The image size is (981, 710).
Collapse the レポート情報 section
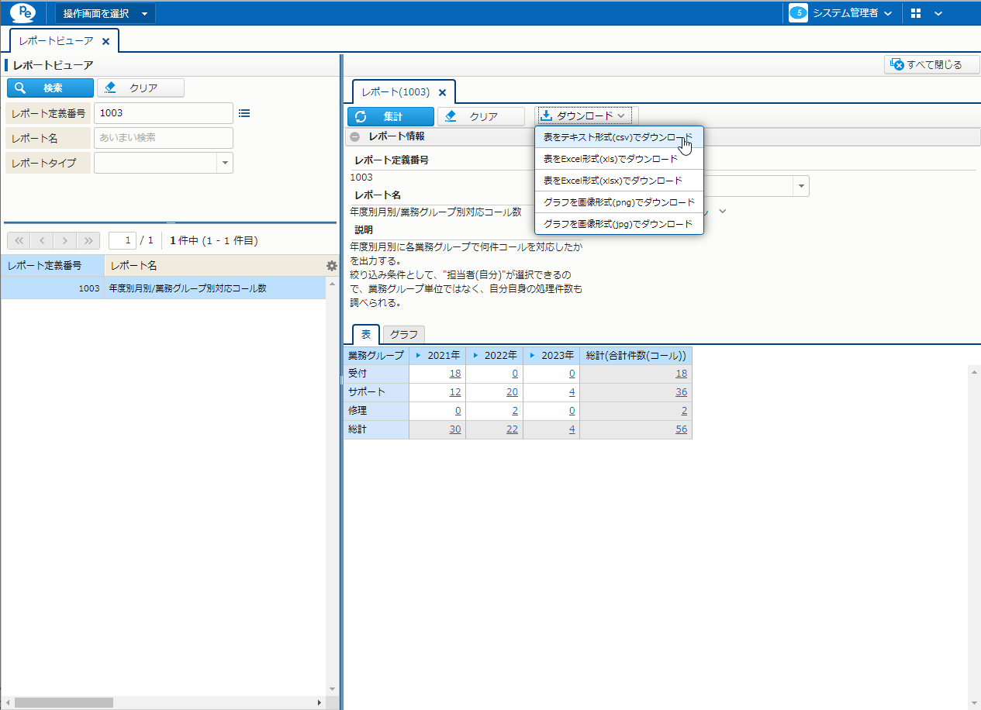354,136
